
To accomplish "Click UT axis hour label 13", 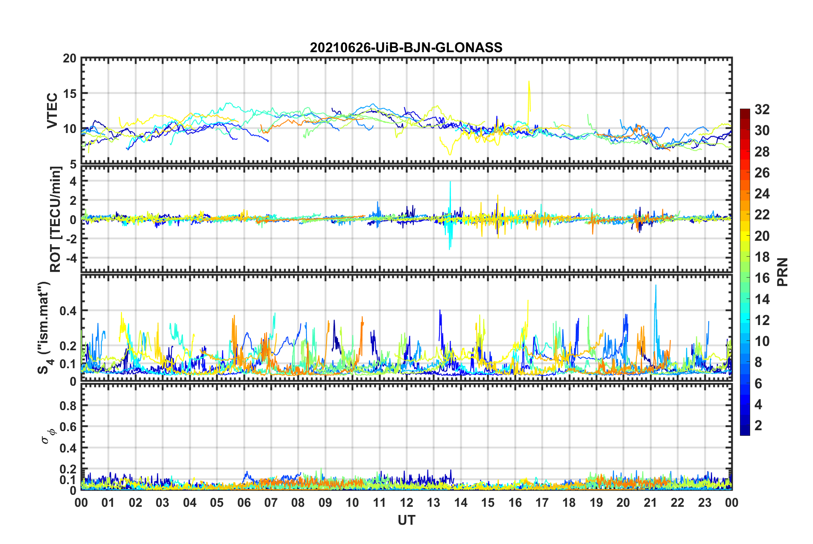I will (x=433, y=503).
